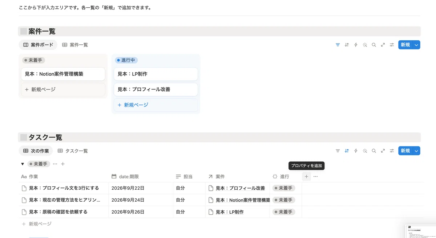The height and width of the screenshot is (238, 436).
Task: Collapse the 未着手 group triangle in 次の作業
Action: tap(23, 164)
